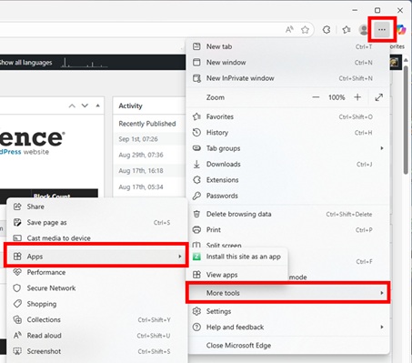The image size is (412, 363).
Task: Open New InPrivate window
Action: (x=287, y=78)
